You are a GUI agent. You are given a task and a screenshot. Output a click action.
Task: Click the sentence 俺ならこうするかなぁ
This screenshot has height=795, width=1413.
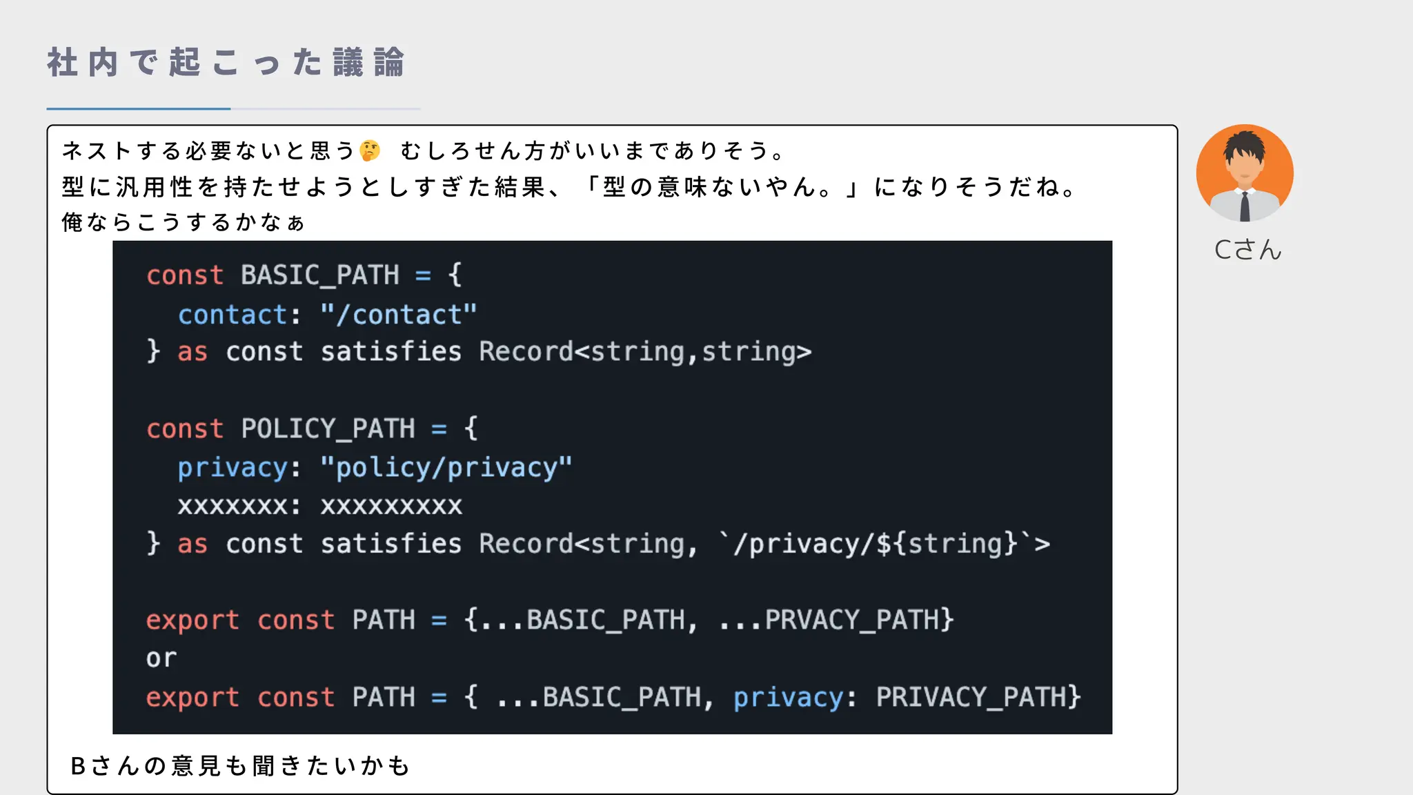click(183, 222)
